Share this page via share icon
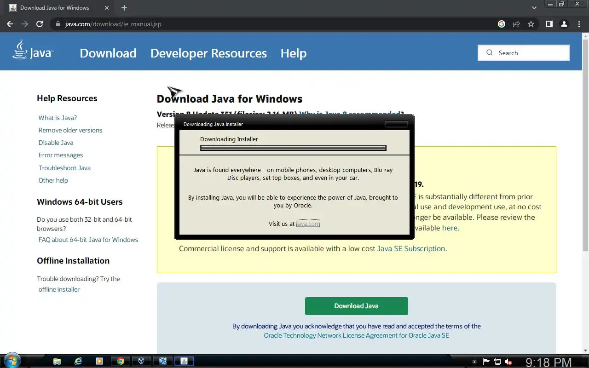This screenshot has height=368, width=589. coord(516,24)
